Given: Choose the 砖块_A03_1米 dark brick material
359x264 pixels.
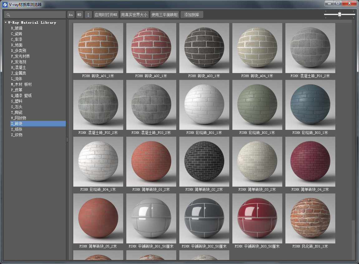Looking at the screenshot, I should tap(204, 48).
